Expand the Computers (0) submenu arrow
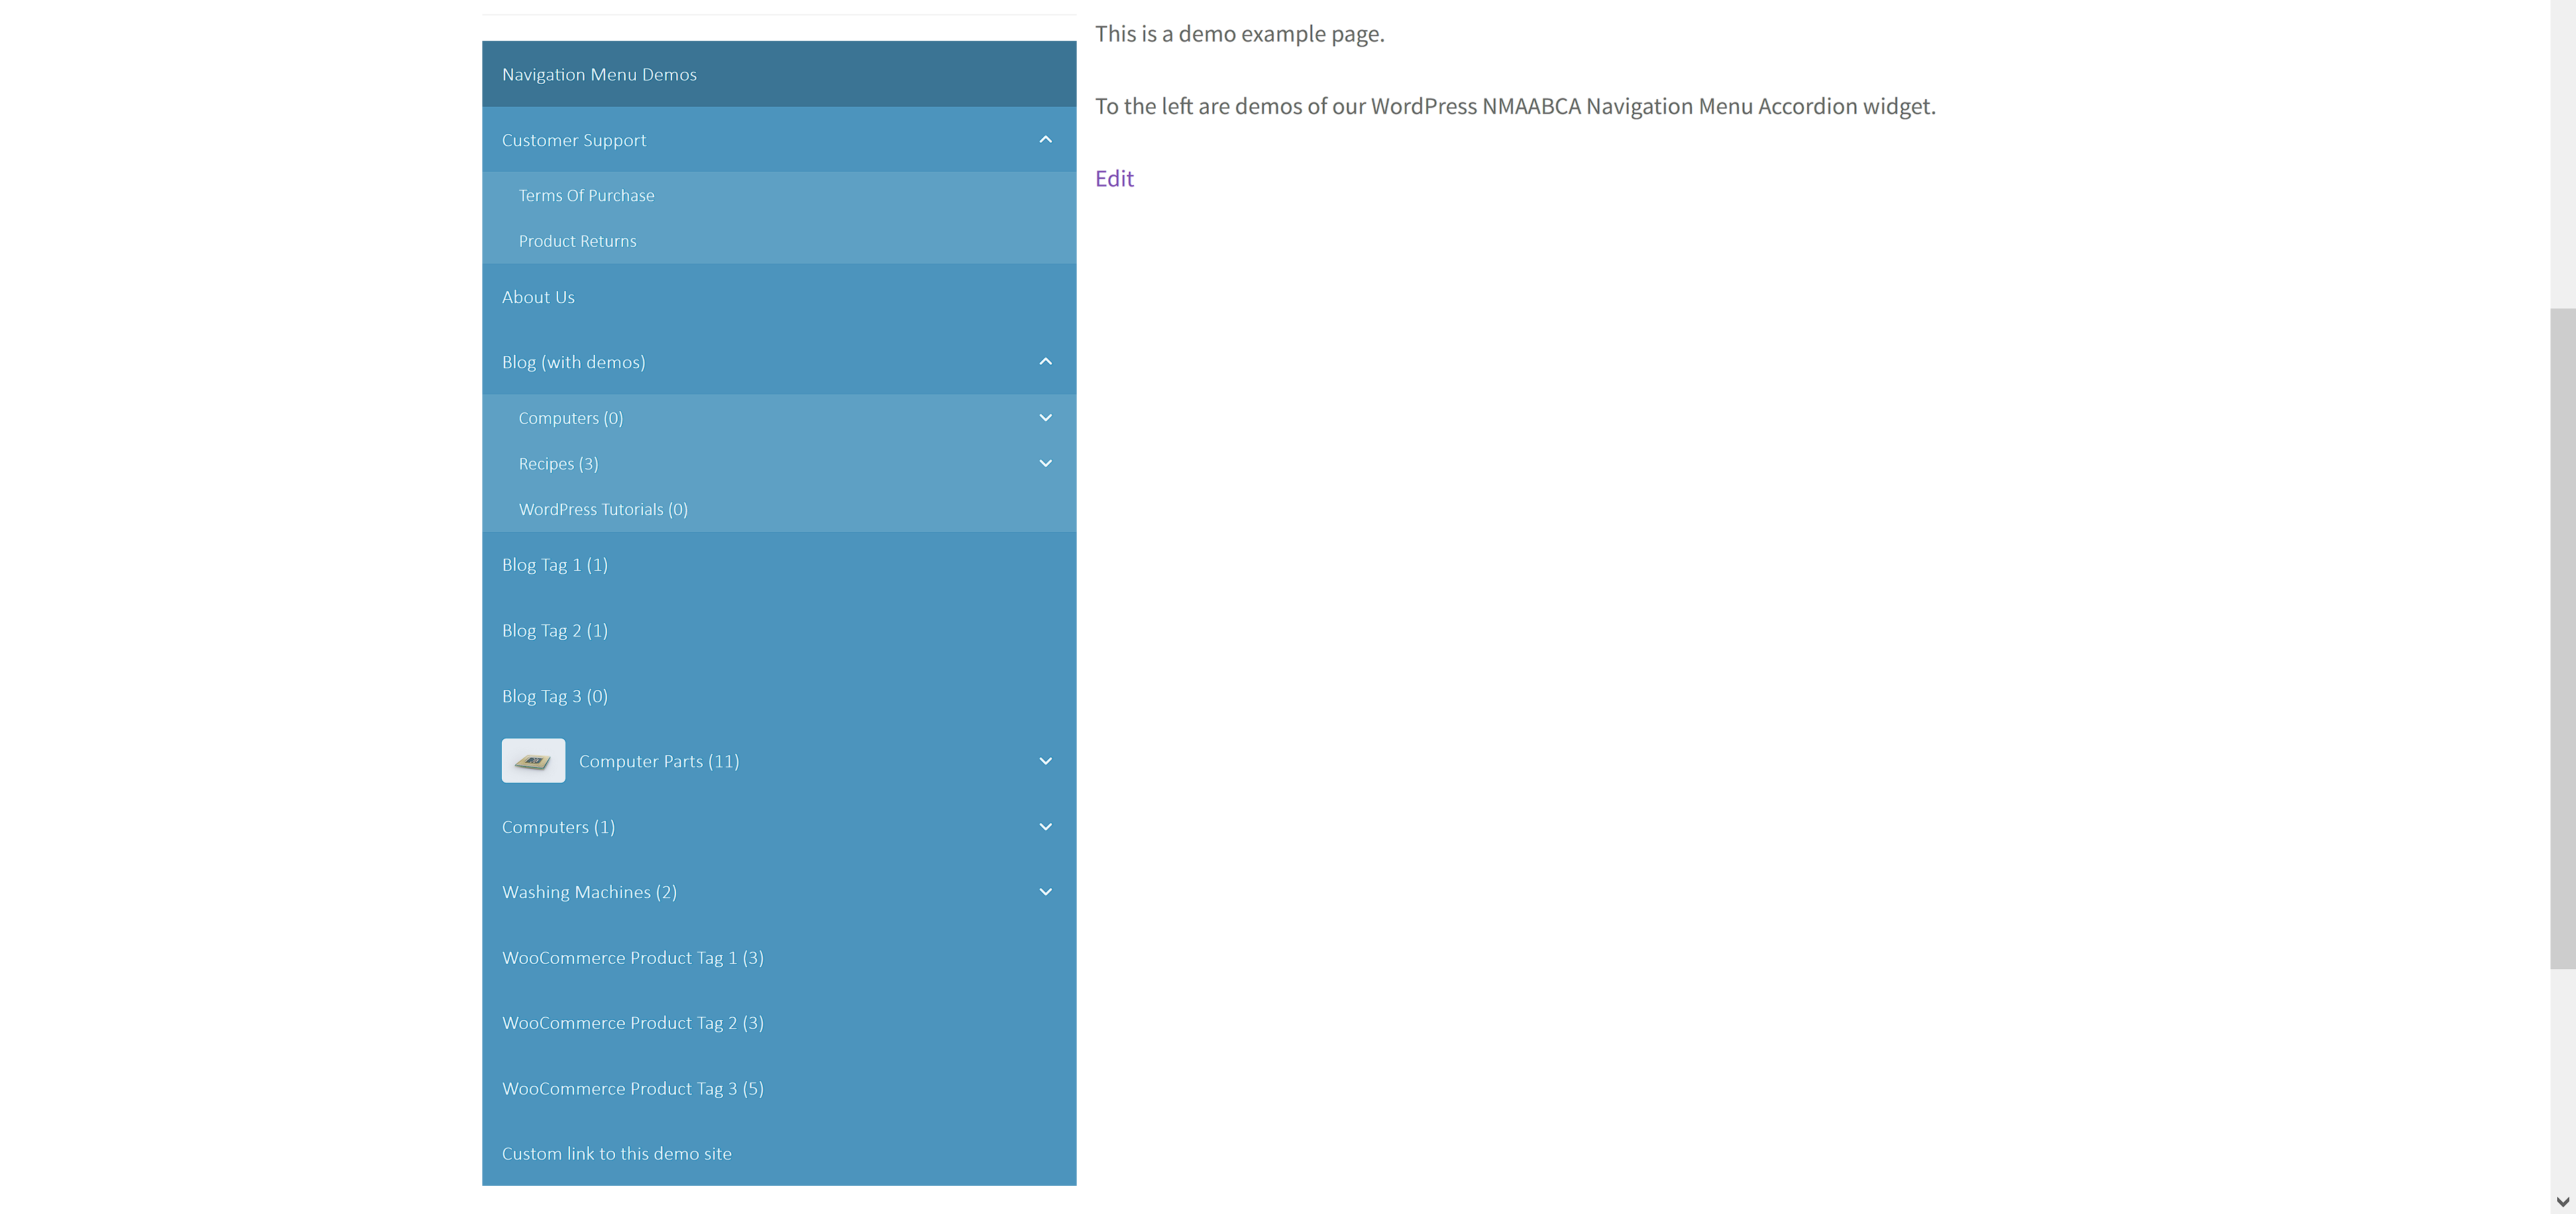2576x1214 pixels. (1045, 418)
